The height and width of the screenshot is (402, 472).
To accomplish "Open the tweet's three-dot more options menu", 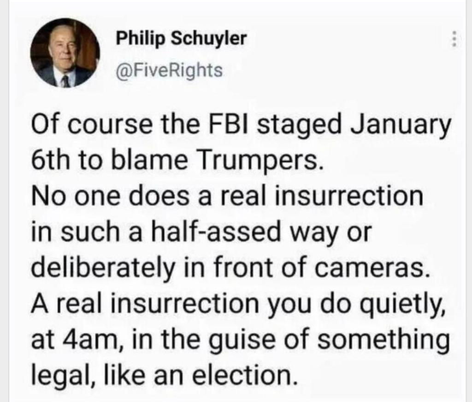I will (x=454, y=40).
